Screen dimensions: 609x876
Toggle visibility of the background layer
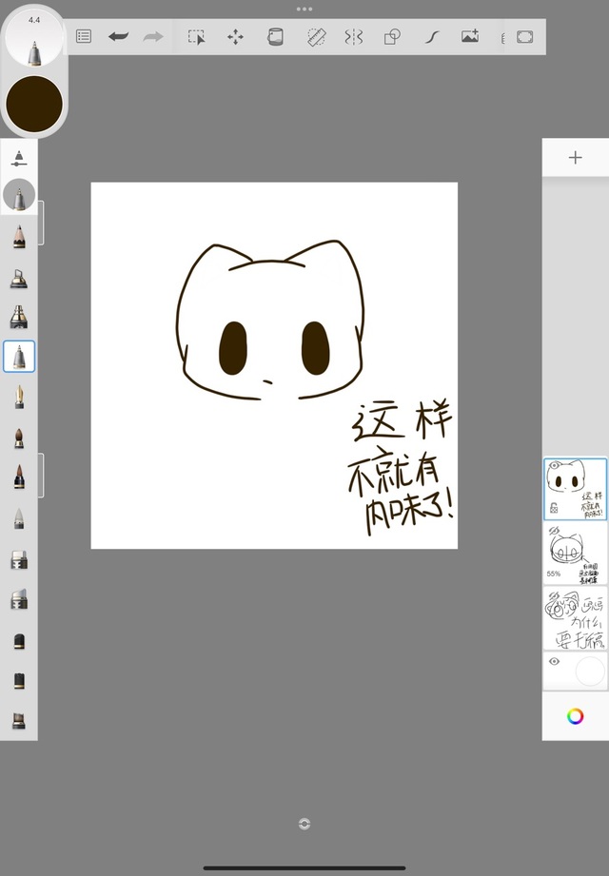554,661
